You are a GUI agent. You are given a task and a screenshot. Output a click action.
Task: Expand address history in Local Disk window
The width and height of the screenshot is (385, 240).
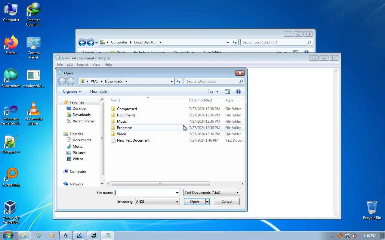[228, 42]
